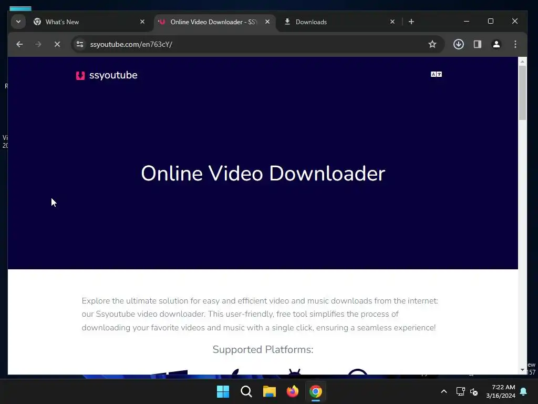Toggle Chrome side panel

(x=478, y=44)
